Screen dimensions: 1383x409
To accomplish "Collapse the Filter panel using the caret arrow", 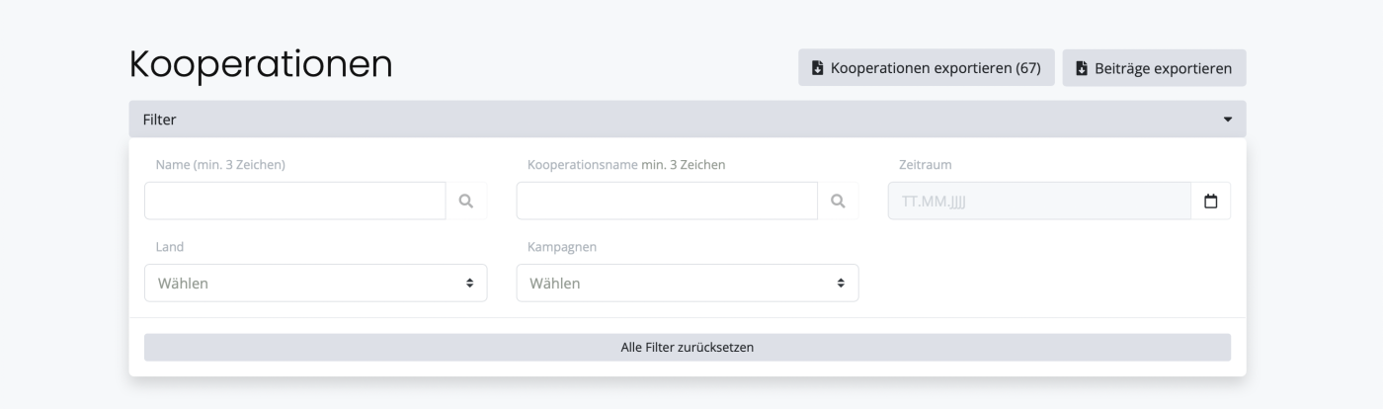I will click(1228, 120).
